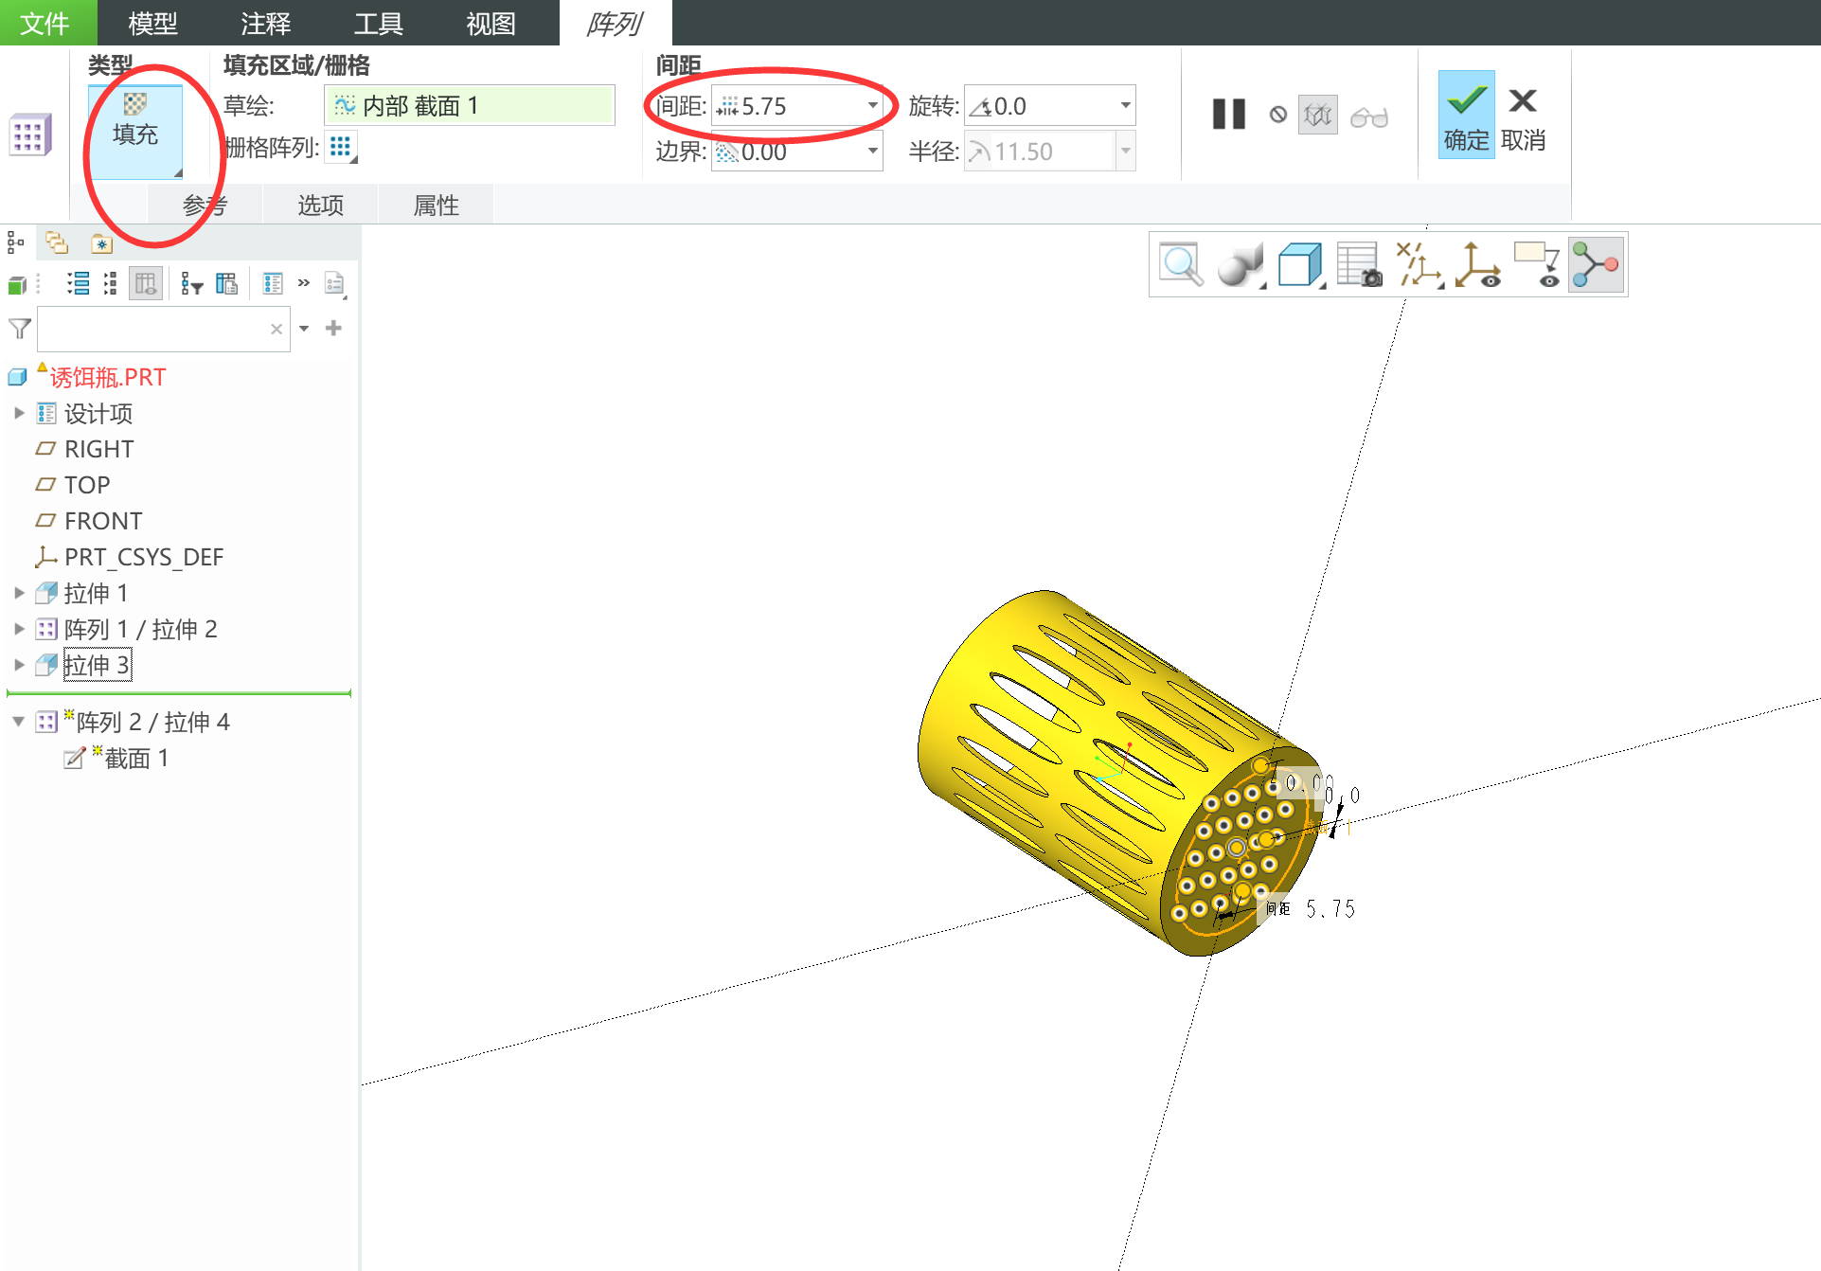Open the search options dropdown arrow
The height and width of the screenshot is (1271, 1821).
click(x=304, y=329)
